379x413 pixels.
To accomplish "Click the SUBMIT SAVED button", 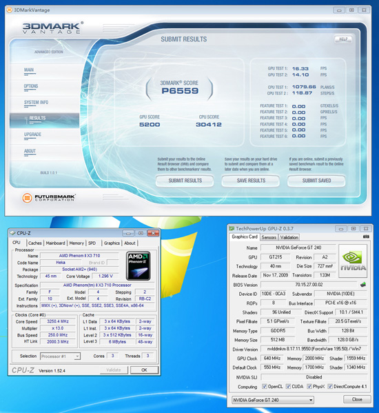I will (x=316, y=181).
